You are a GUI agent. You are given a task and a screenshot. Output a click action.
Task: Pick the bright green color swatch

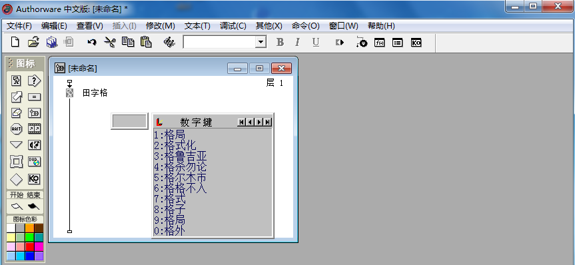[x=30, y=238]
